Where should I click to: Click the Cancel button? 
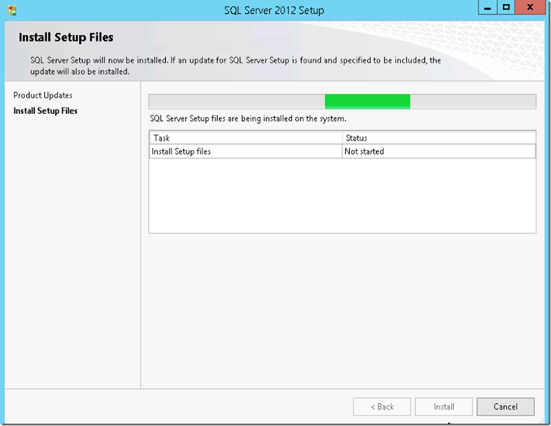[x=506, y=407]
